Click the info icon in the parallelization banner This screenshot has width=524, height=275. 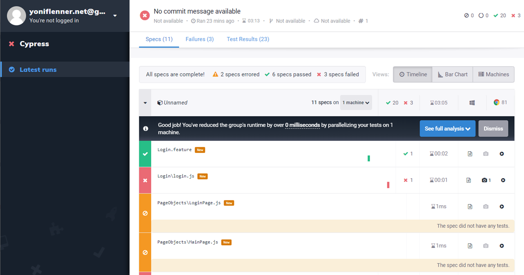146,129
